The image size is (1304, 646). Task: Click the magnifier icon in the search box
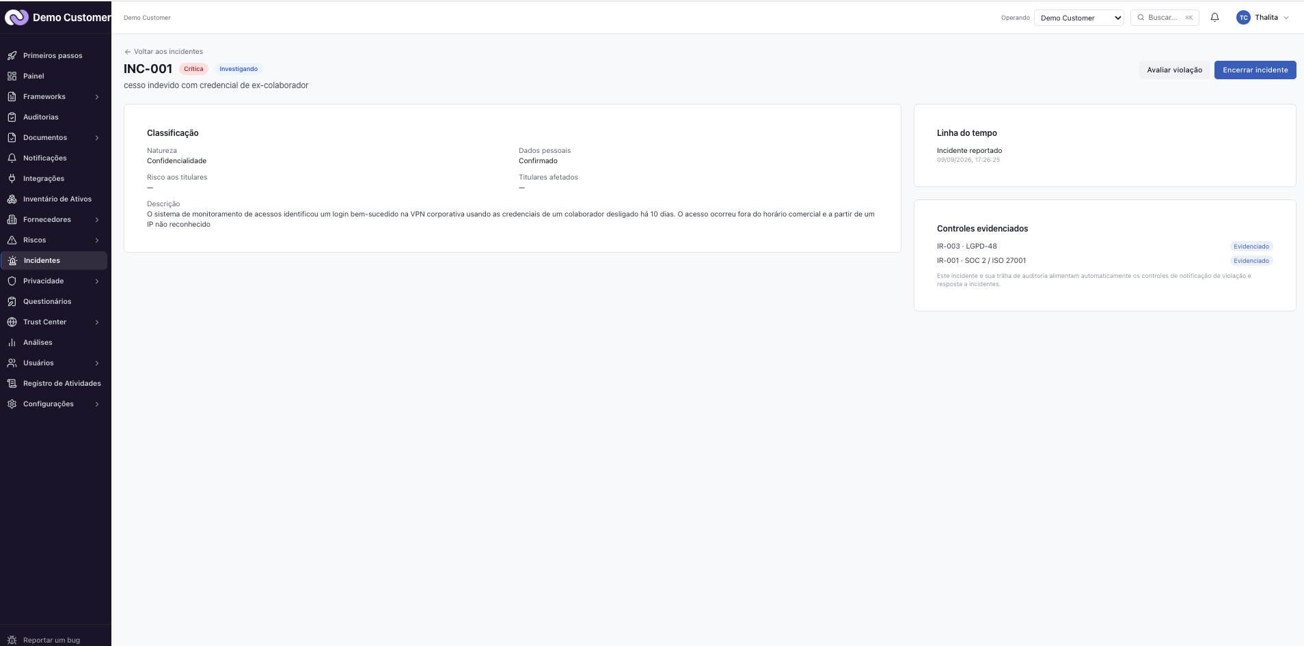1141,18
